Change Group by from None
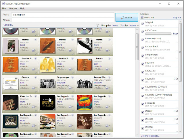 point(115,25)
